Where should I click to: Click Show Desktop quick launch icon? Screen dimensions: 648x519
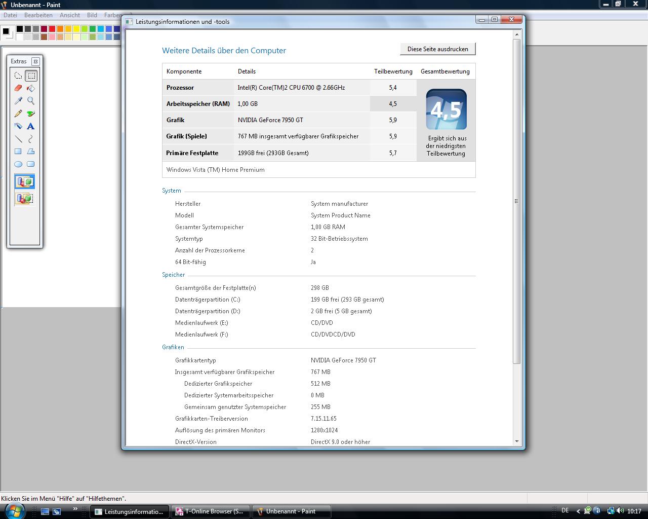pyautogui.click(x=45, y=512)
